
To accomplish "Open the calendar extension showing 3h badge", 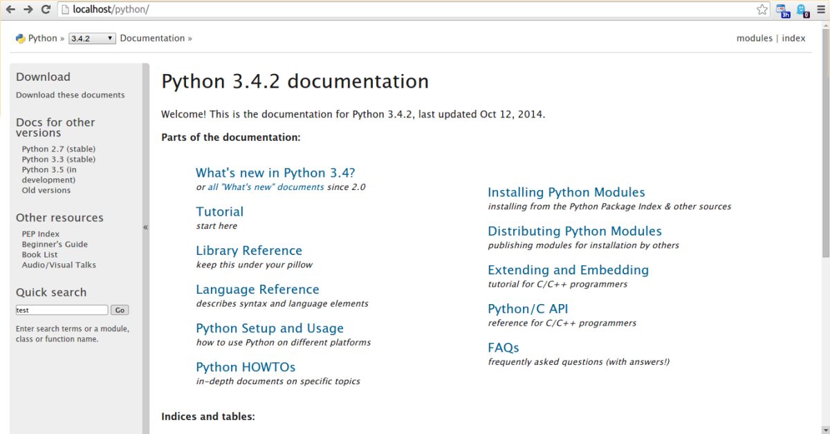I will pyautogui.click(x=783, y=10).
